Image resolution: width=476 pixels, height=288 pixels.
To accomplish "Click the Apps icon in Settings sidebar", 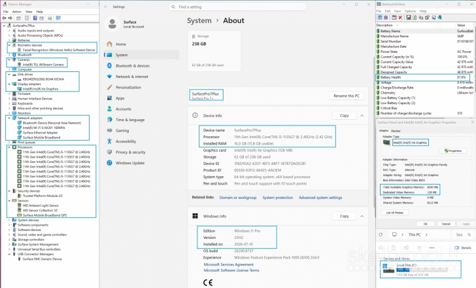I will pos(109,98).
